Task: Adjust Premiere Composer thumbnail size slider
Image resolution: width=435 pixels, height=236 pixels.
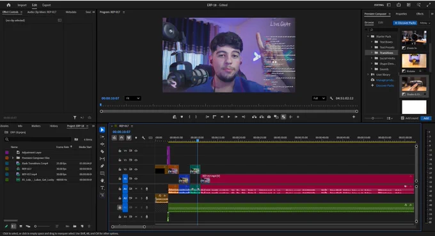Action: pos(374,118)
